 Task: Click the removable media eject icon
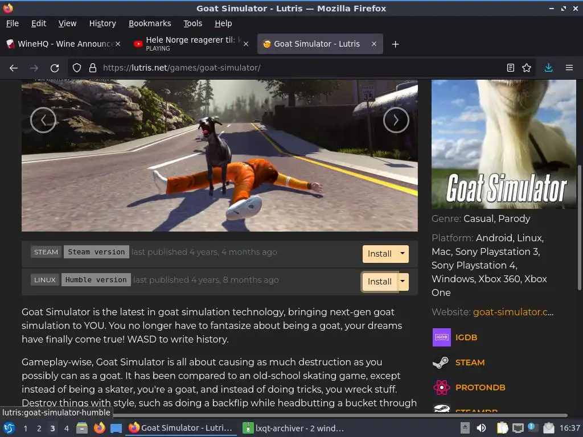[465, 428]
